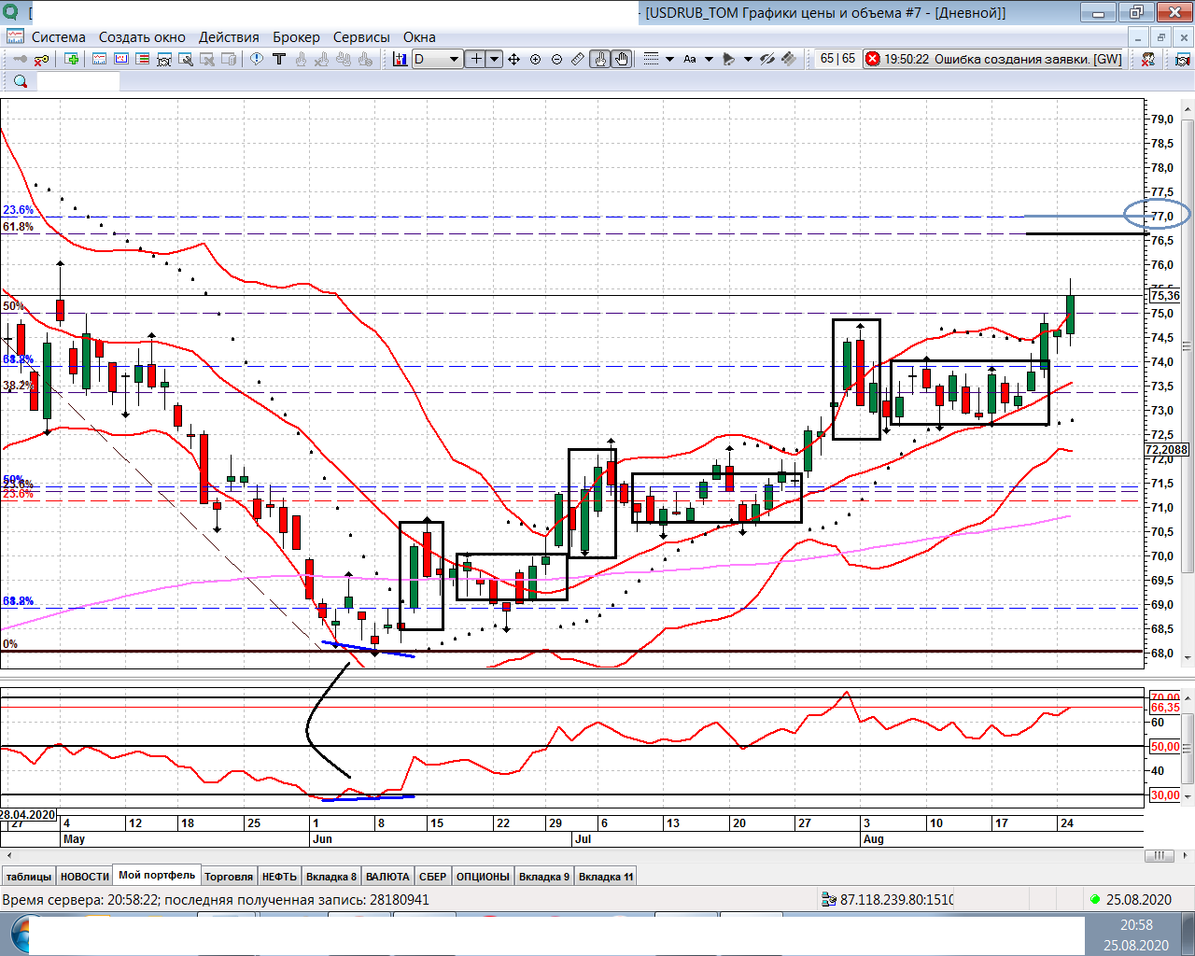Click the grayed window copy icon
1195x956 pixels.
coord(229,59)
